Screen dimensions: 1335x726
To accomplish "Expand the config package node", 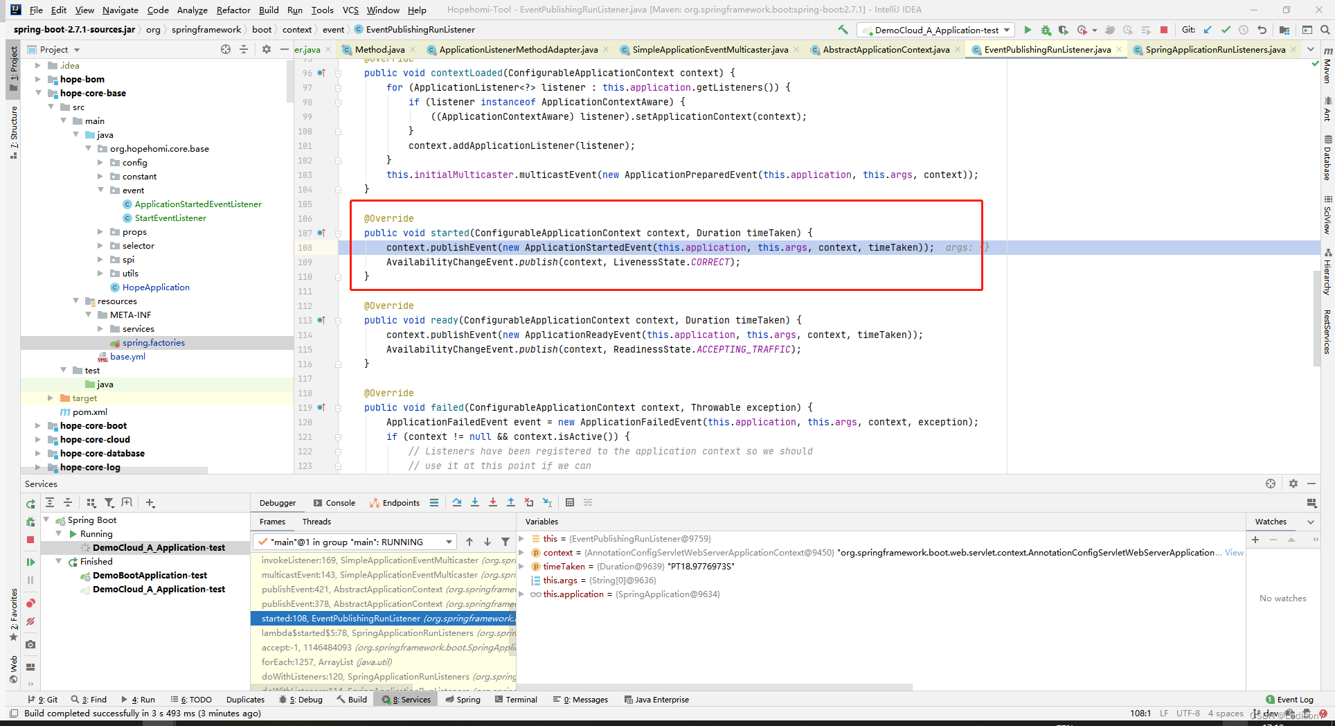I will (100, 162).
